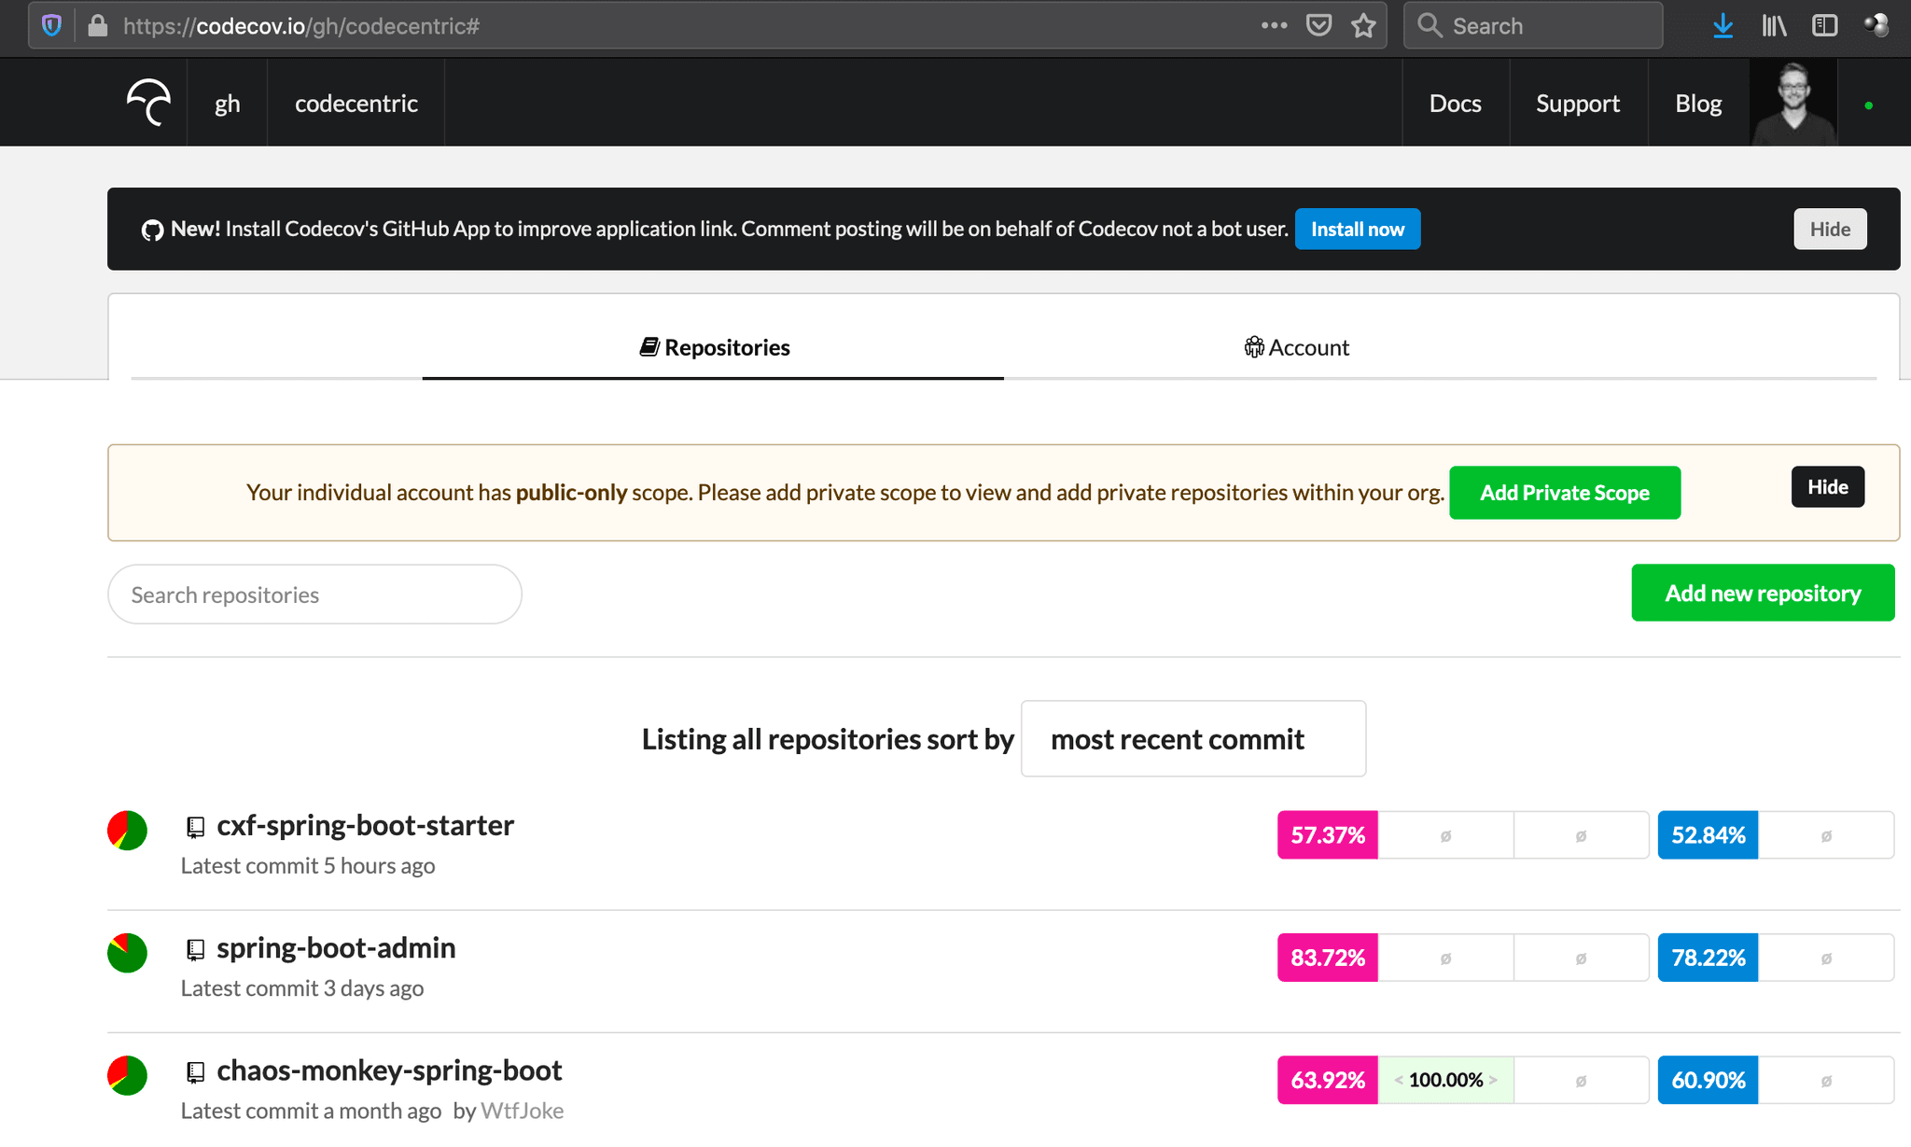
Task: Open the user avatar menu
Action: [x=1792, y=103]
